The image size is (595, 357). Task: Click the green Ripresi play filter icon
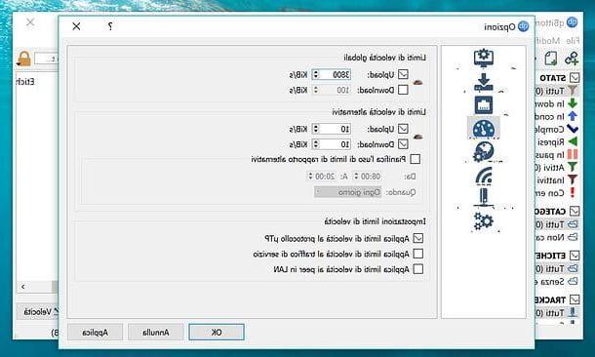tap(573, 141)
